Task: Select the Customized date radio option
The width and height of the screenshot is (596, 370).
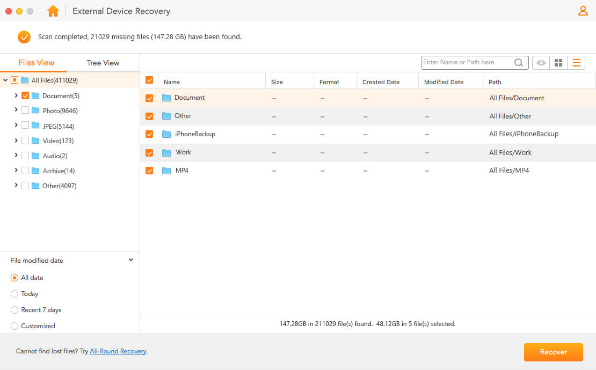Action: pyautogui.click(x=14, y=325)
